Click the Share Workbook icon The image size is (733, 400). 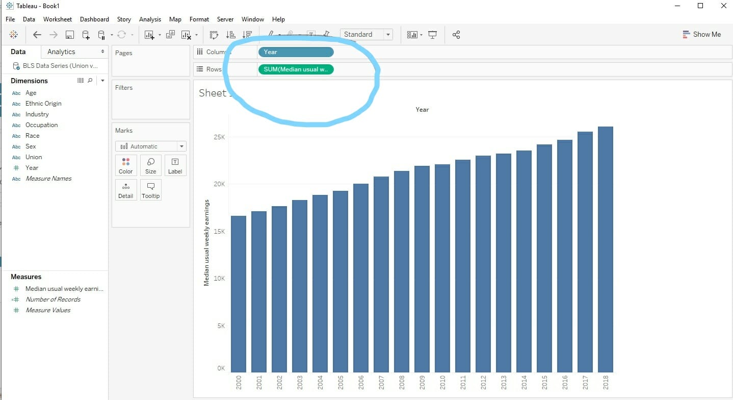point(457,34)
